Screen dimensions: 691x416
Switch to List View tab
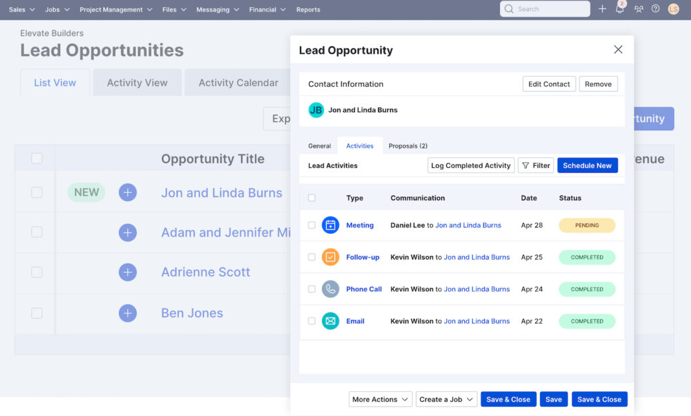pos(55,82)
